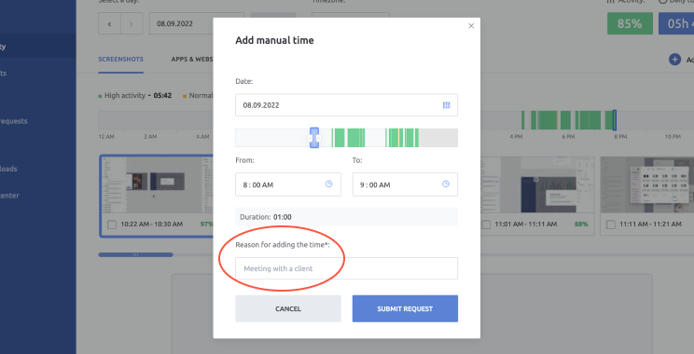This screenshot has height=354, width=694.
Task: Open the calendar icon in Date field
Action: click(446, 104)
